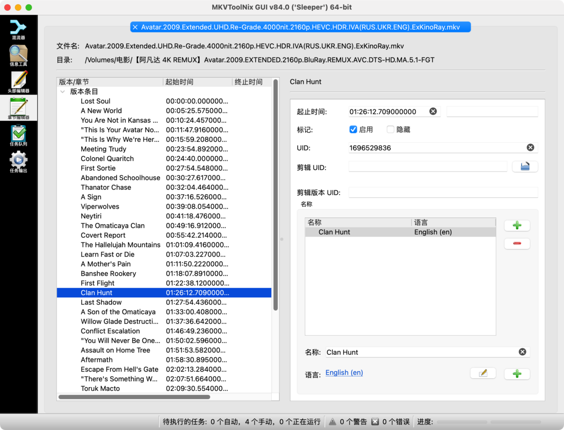The image size is (564, 430).
Task: Click the pending jobs status text
Action: click(242, 422)
